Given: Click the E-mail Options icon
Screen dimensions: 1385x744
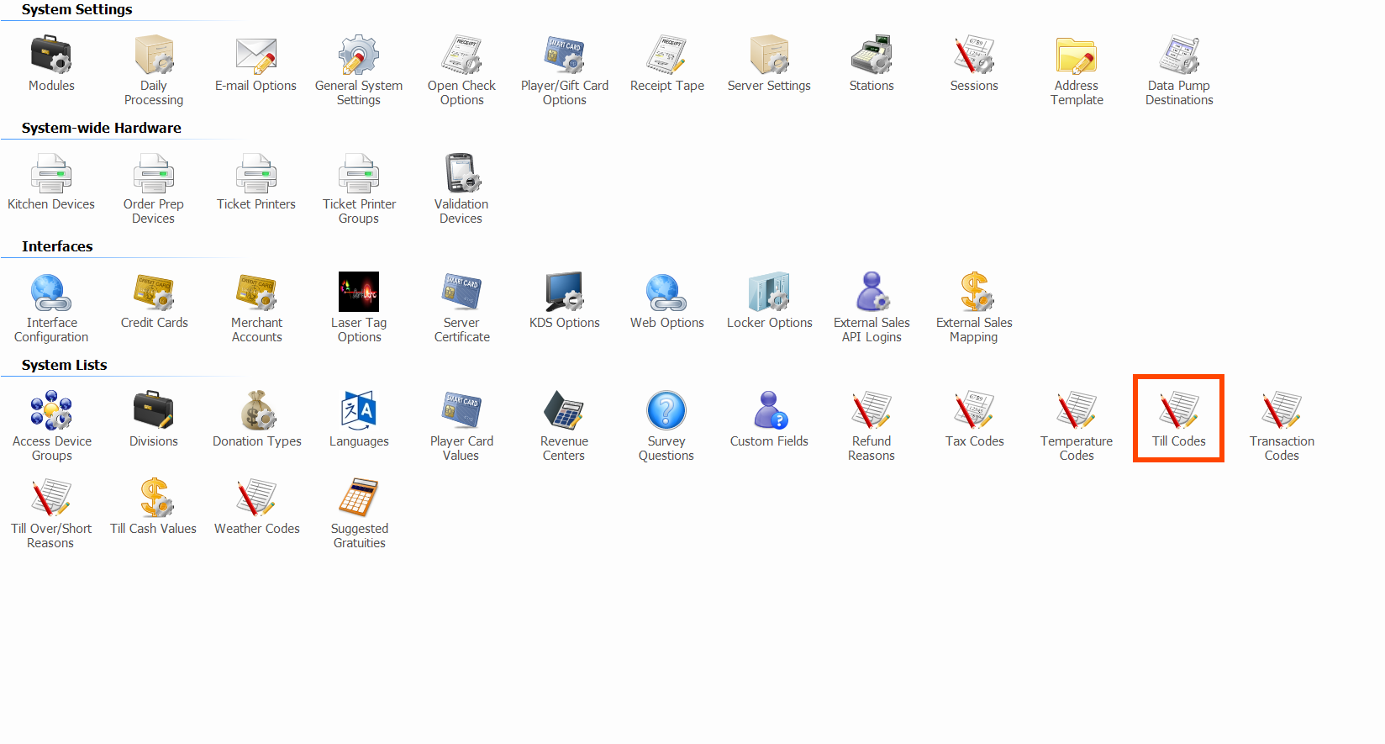Looking at the screenshot, I should (x=256, y=56).
